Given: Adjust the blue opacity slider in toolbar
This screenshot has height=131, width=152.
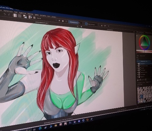Looking at the screenshot, I should point(73,22).
